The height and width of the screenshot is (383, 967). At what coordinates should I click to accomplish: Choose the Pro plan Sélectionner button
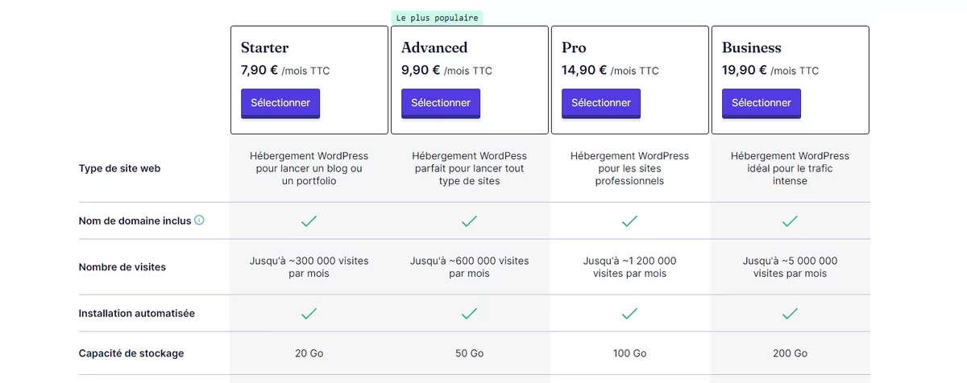601,103
